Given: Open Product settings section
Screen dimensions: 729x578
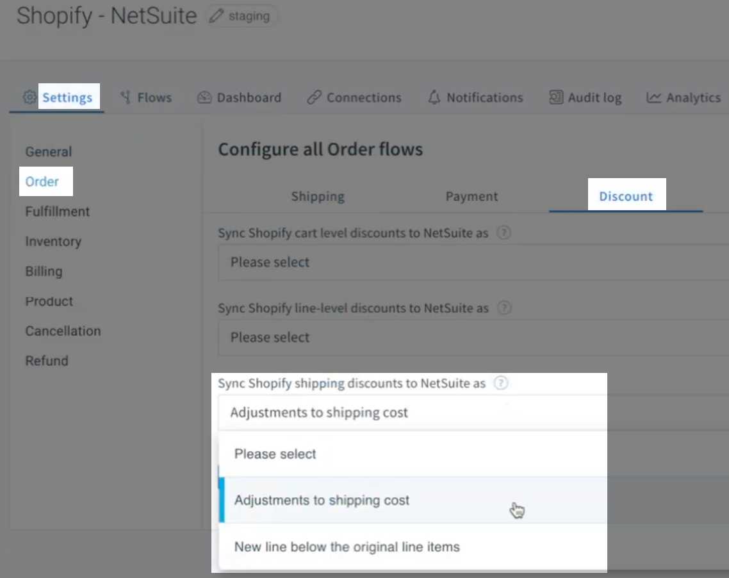Looking at the screenshot, I should (x=49, y=301).
